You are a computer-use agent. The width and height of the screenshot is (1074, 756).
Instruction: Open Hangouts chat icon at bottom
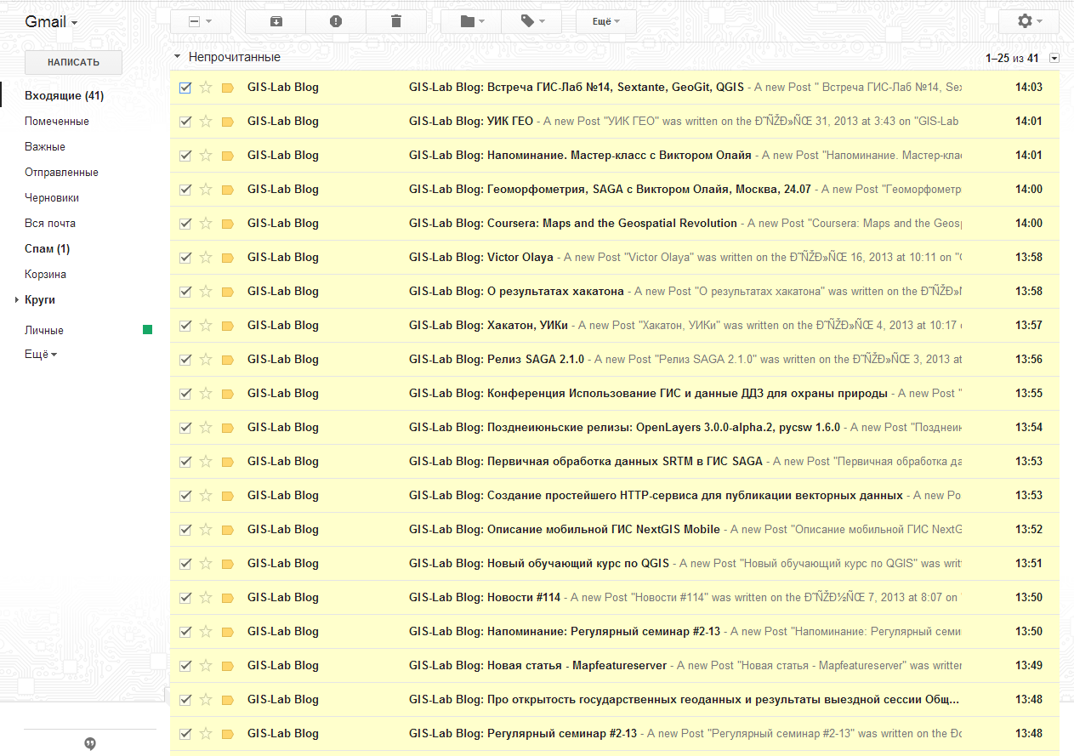[90, 743]
